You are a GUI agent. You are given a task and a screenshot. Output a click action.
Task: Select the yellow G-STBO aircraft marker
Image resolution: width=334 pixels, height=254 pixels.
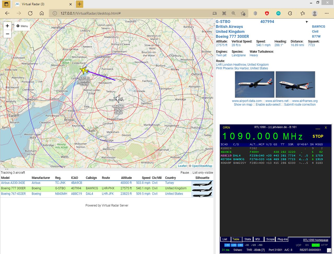coord(83,70)
